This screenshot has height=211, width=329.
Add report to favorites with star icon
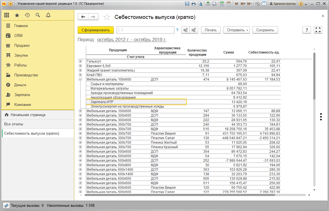tap(107, 17)
